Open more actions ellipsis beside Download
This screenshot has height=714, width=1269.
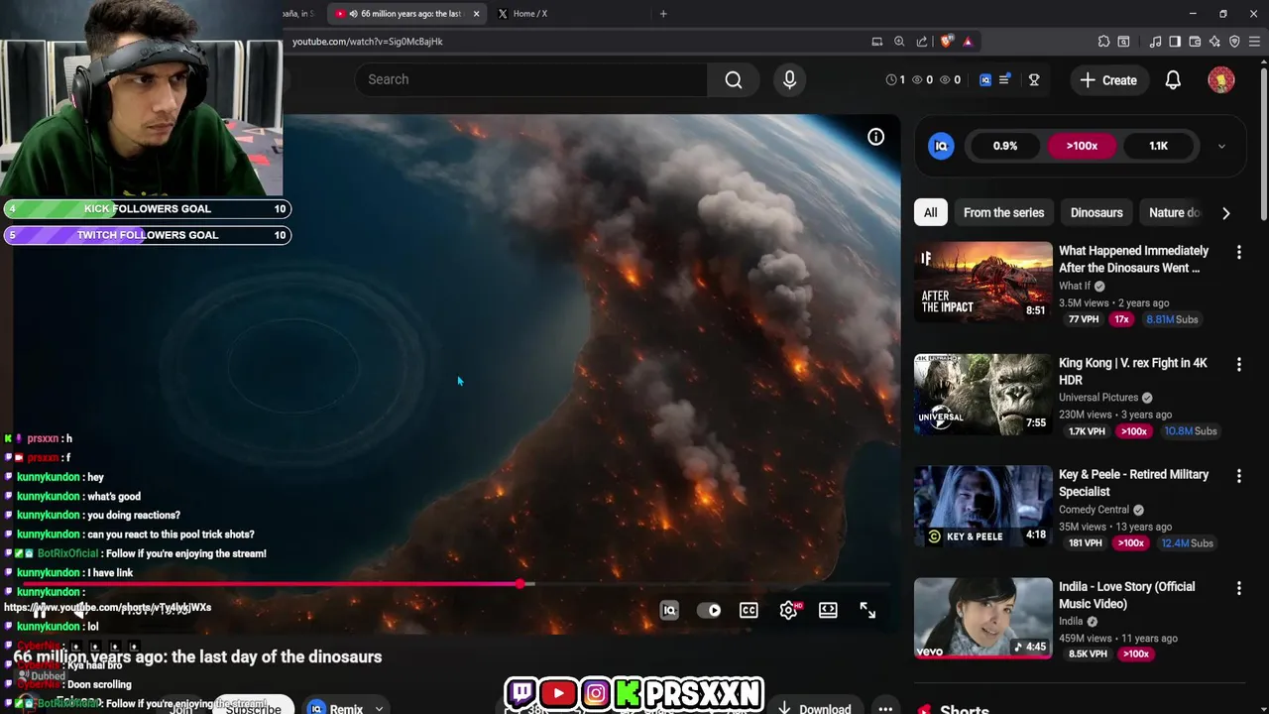click(x=885, y=708)
